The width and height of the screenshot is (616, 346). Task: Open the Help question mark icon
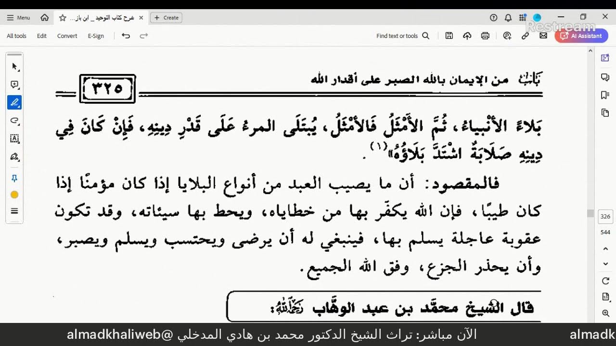pos(493,18)
